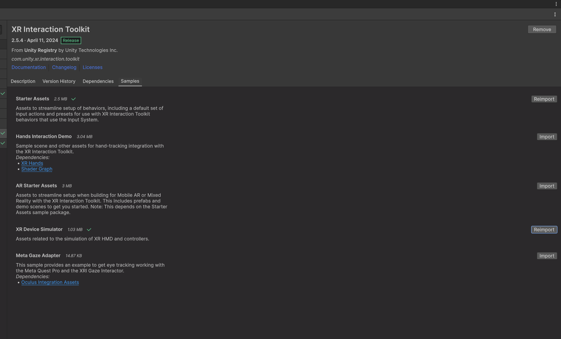
Task: Follow the XR Hands dependency link
Action: [32, 163]
